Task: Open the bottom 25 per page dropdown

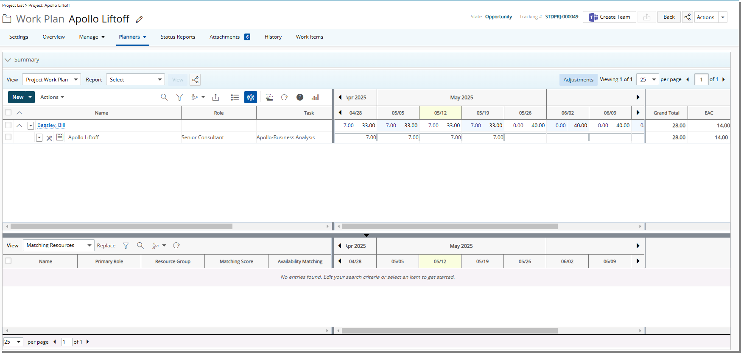Action: pyautogui.click(x=13, y=342)
